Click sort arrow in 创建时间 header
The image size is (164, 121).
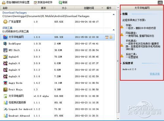coord(102,8)
